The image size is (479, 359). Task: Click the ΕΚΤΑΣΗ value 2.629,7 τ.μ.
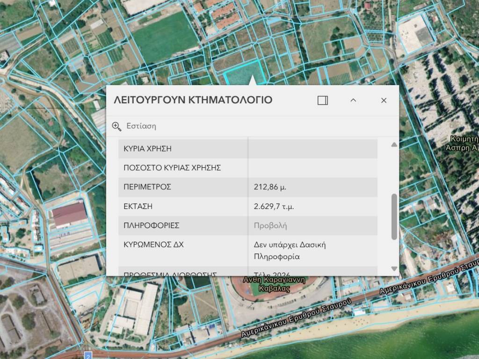[274, 206]
